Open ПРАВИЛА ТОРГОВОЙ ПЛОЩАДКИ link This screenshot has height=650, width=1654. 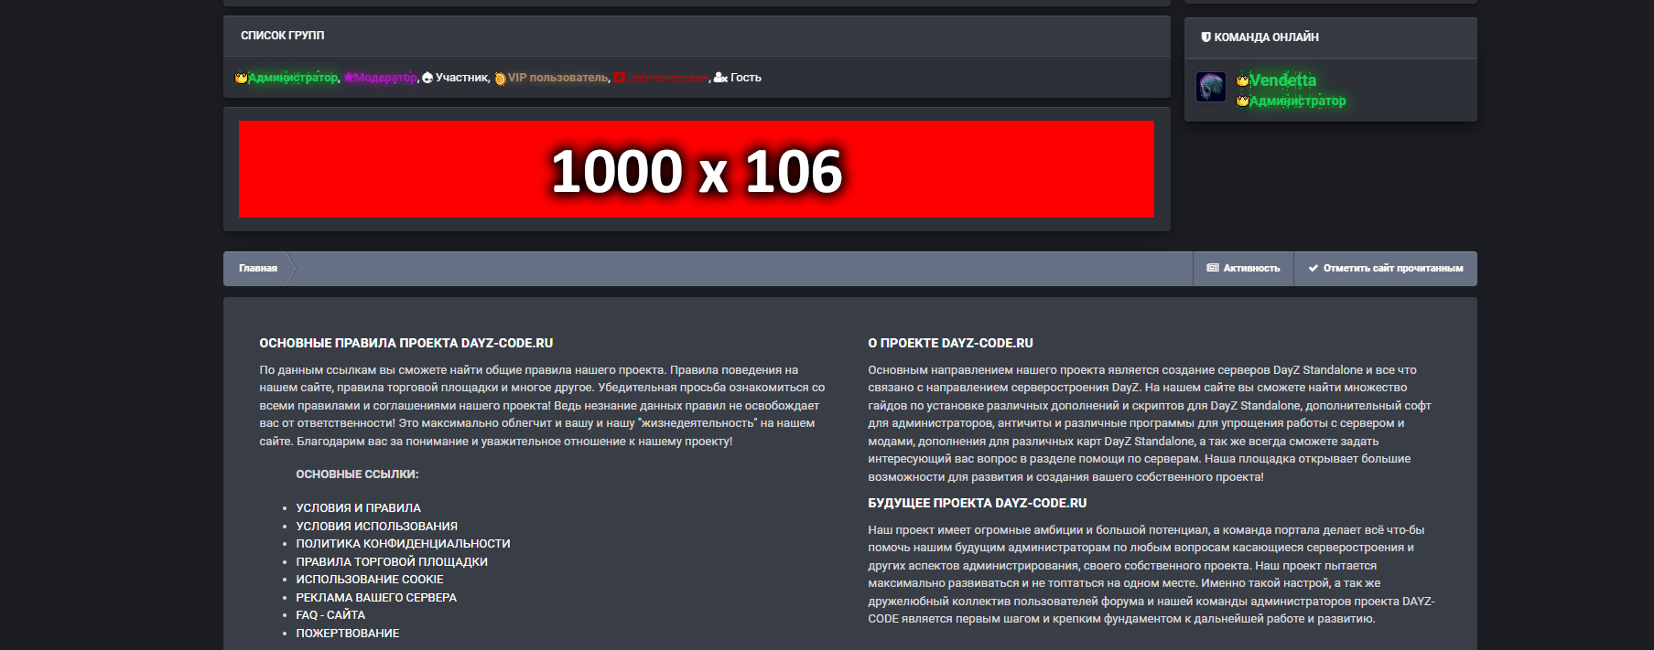tap(392, 562)
